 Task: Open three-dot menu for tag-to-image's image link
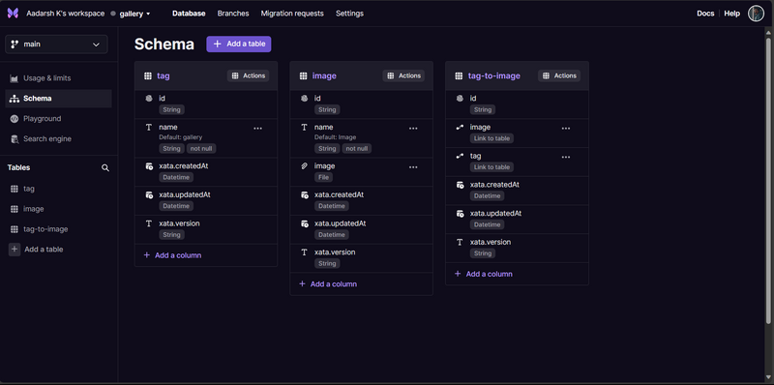tap(566, 129)
